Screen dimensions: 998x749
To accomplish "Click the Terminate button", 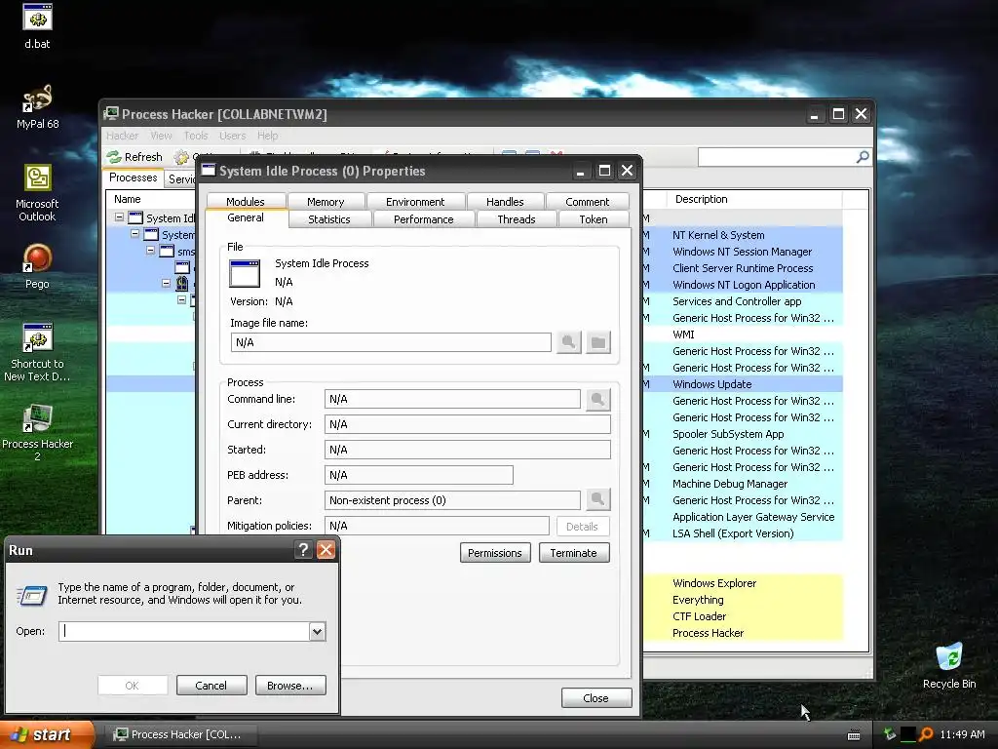I will (574, 553).
